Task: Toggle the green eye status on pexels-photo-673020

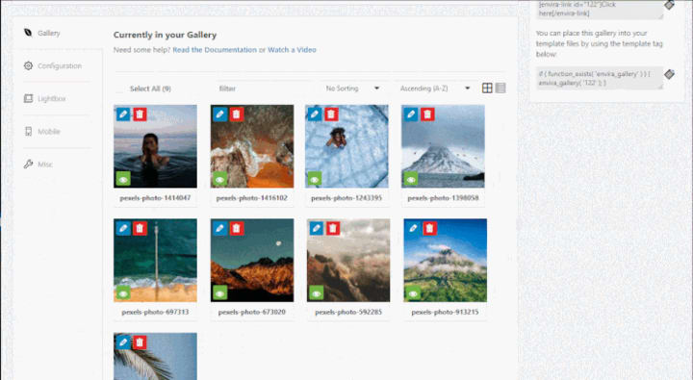Action: tap(219, 293)
